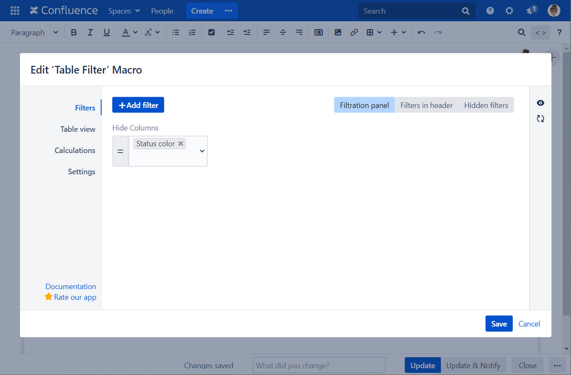Open the insert more content plus menu
This screenshot has height=375, width=571.
pyautogui.click(x=398, y=33)
